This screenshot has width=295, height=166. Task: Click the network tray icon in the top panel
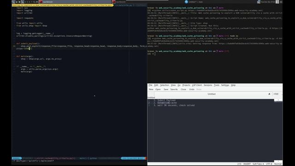(x=259, y=2)
